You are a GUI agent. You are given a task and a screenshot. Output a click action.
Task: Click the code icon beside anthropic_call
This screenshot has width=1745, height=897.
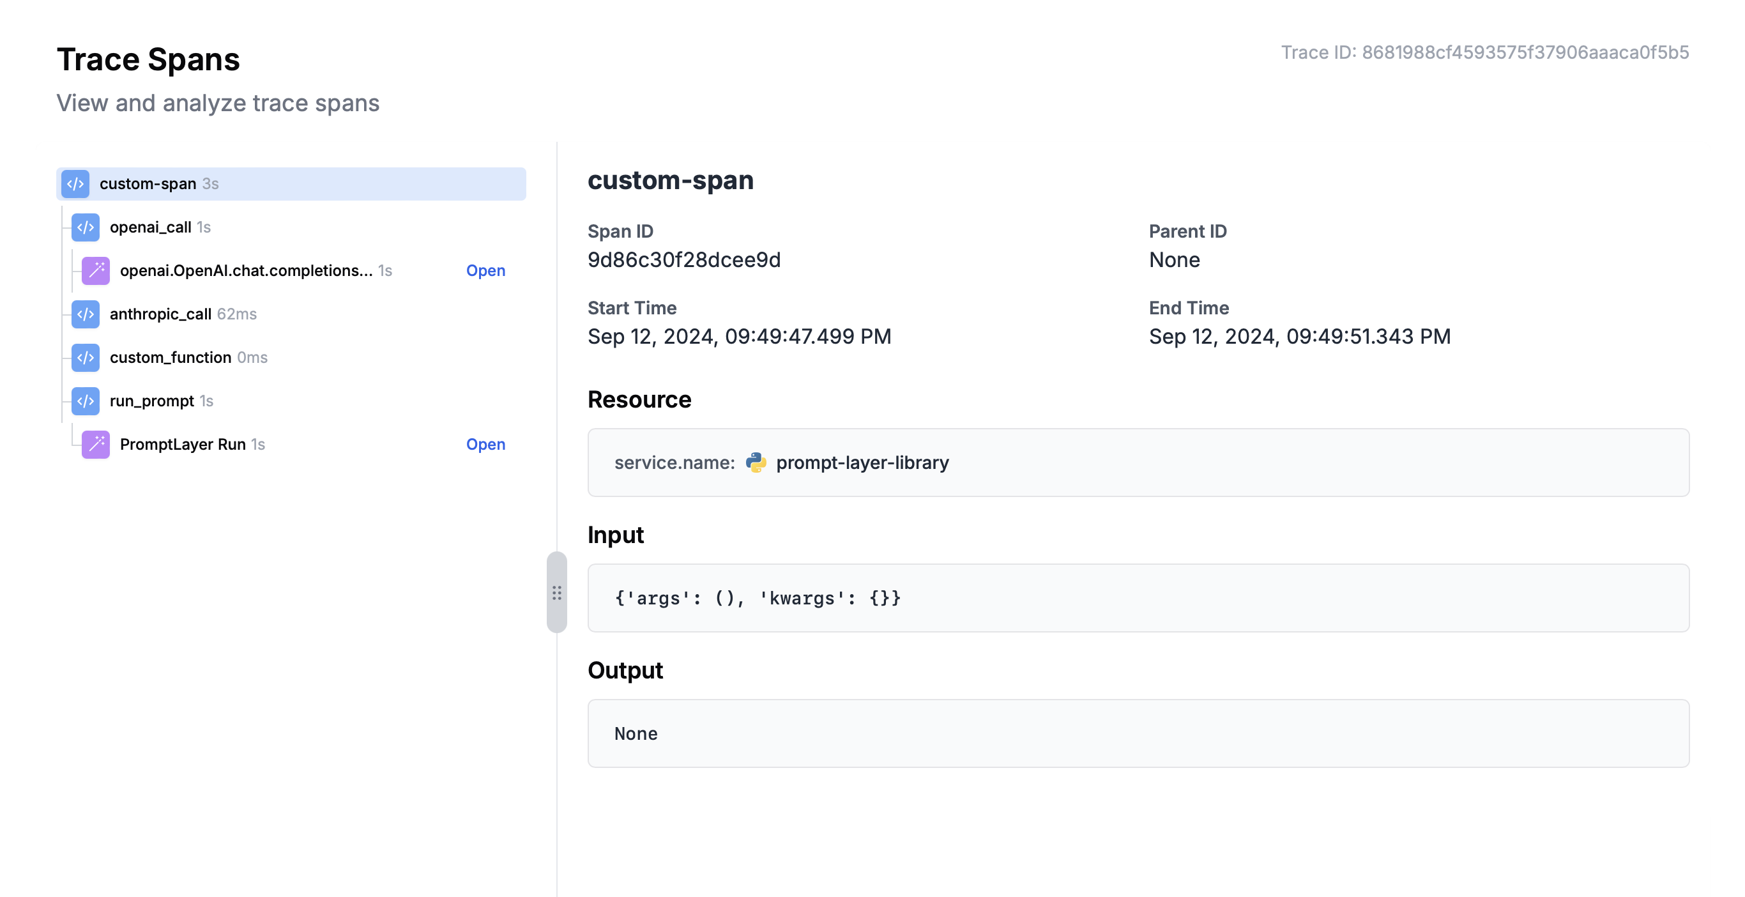(x=86, y=314)
